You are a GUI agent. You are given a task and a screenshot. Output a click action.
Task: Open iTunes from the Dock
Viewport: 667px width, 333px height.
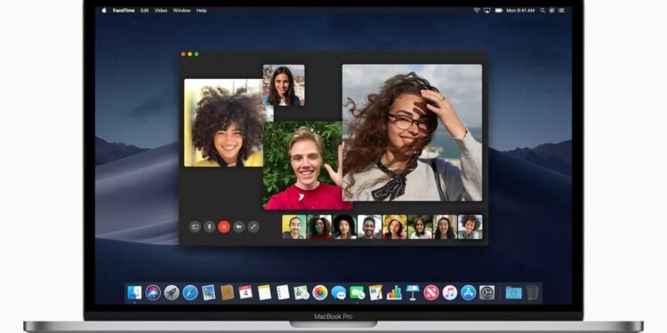coord(450,293)
